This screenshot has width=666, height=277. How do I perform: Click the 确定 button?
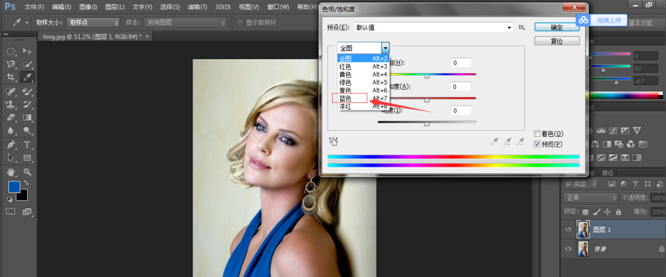point(557,28)
